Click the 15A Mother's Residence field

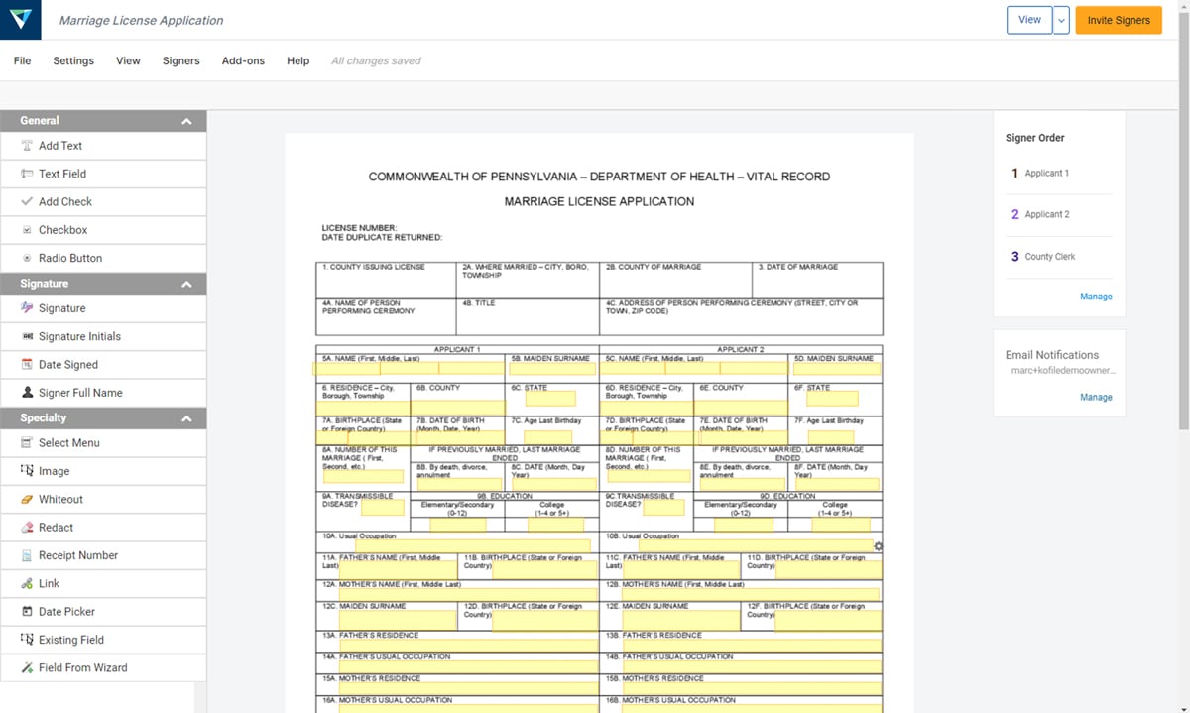pos(468,688)
